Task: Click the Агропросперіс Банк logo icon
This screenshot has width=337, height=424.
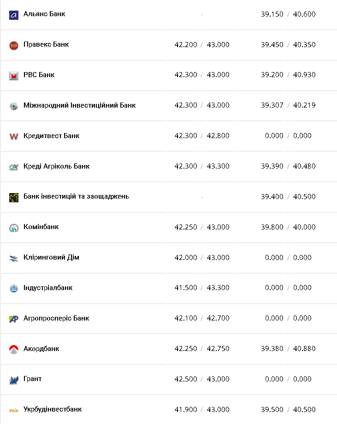Action: [13, 319]
